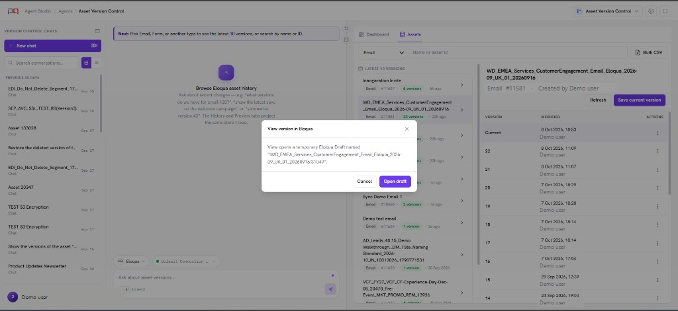Open actions menu for version 14
This screenshot has height=311, width=678.
tap(657, 298)
